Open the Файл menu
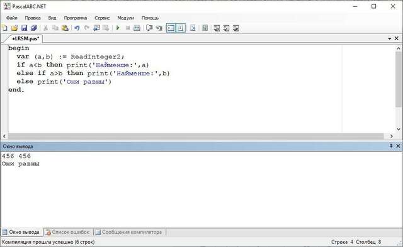Image resolution: width=403 pixels, height=247 pixels. click(x=12, y=18)
